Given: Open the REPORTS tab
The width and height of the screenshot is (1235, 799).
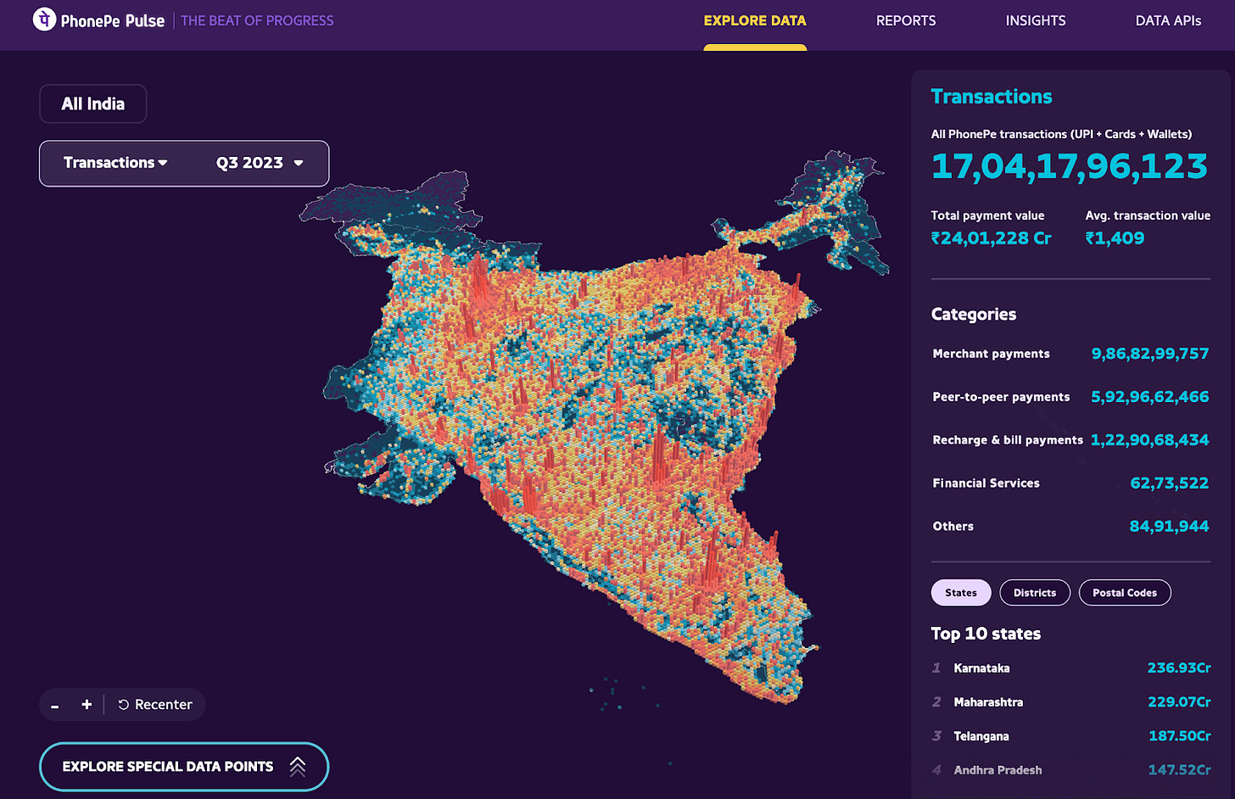Looking at the screenshot, I should point(906,20).
